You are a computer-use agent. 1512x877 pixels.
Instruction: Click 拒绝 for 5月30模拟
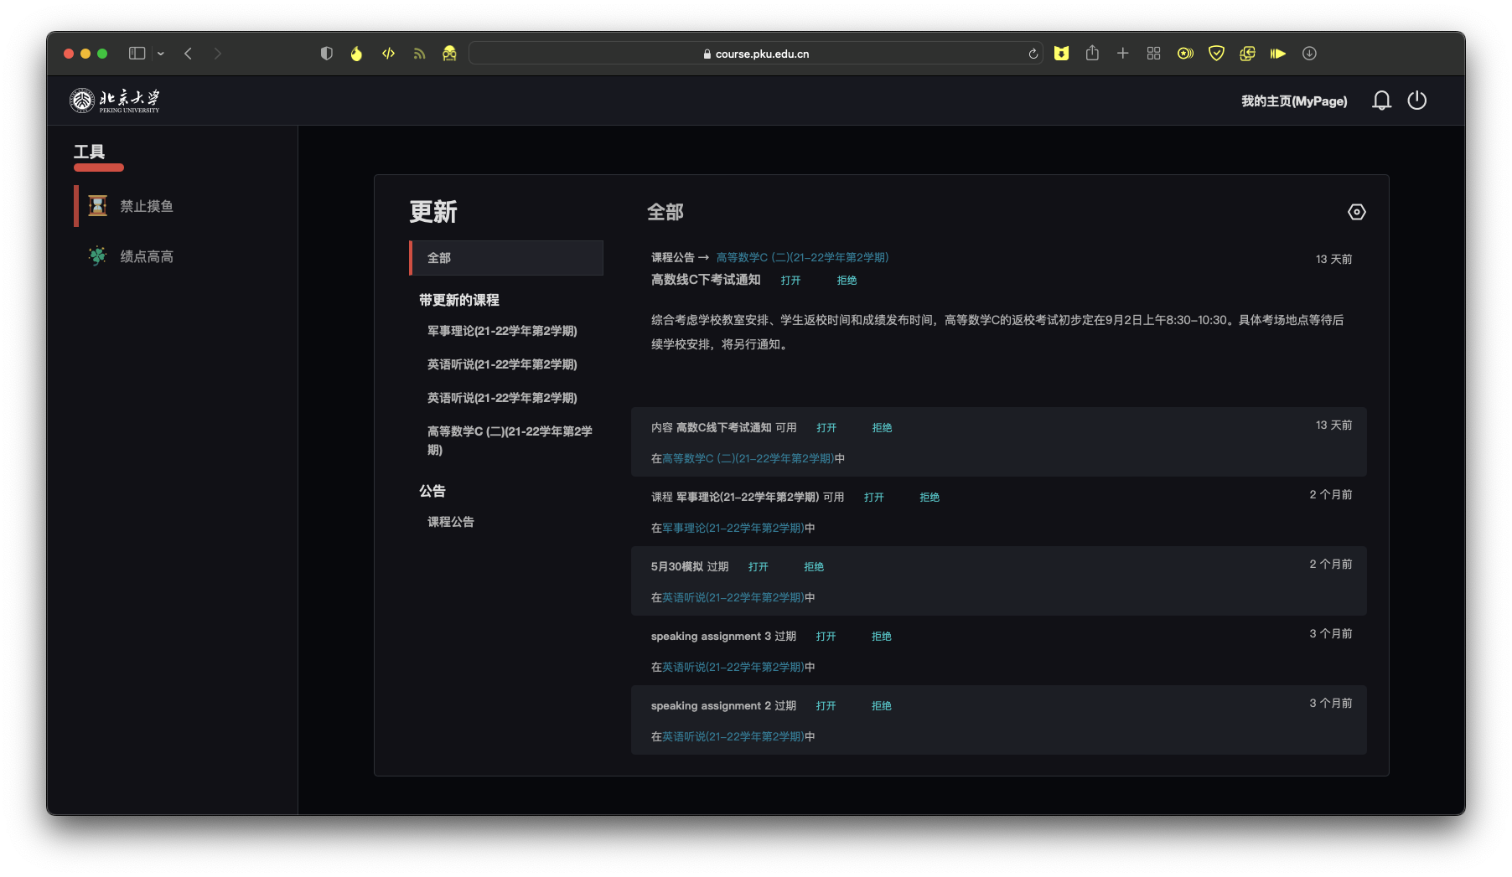[814, 567]
